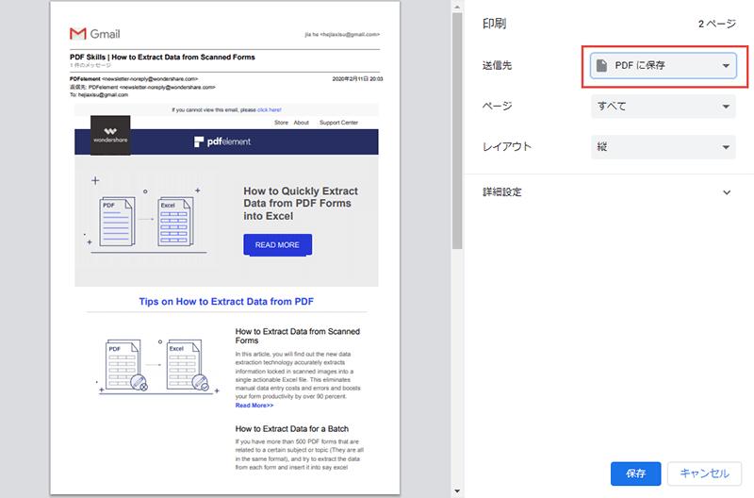Click 'How to Quickly Extract Data from PDF Forms' headline
Screen dimensions: 754x498
pos(301,204)
